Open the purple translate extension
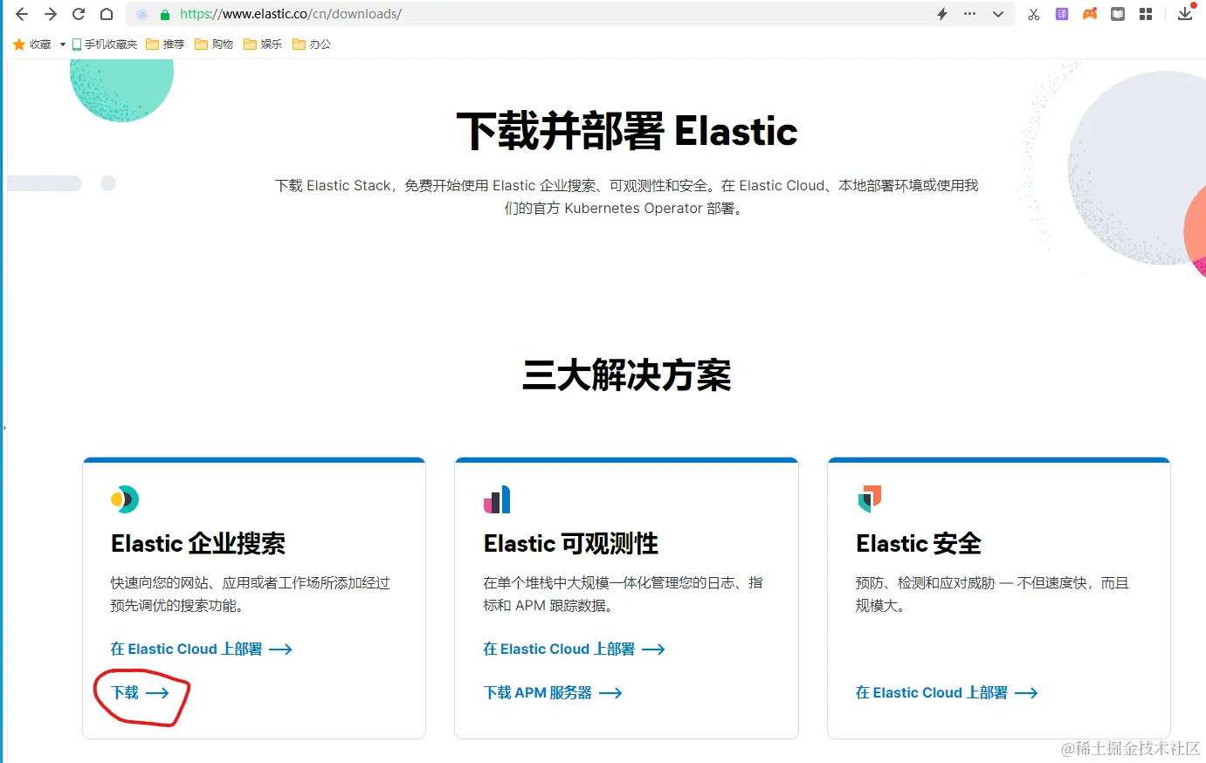 coord(1062,14)
